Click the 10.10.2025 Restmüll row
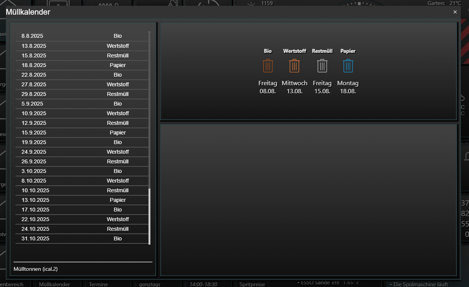Screen dimensions: 469x287 (x=82, y=190)
